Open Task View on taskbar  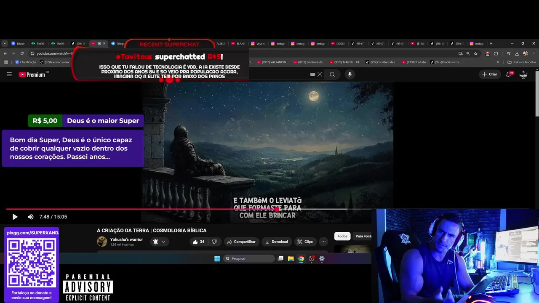[280, 259]
